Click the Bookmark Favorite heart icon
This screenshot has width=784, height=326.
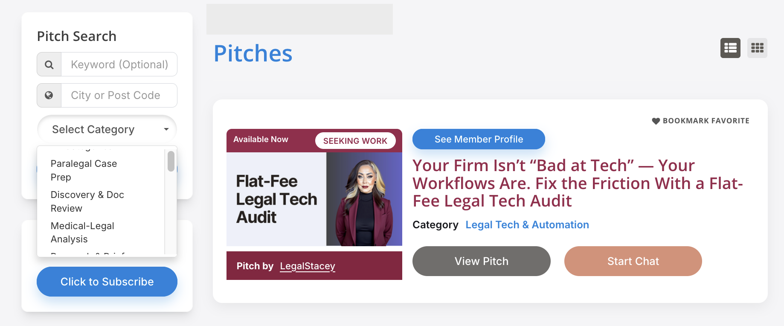656,121
